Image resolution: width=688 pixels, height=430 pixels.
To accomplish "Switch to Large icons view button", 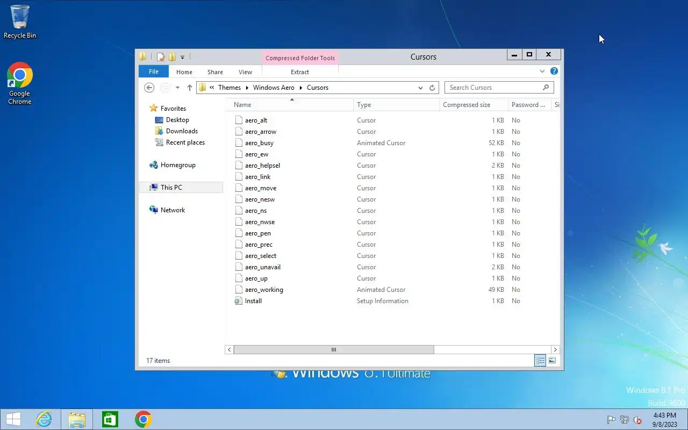I will [x=552, y=361].
